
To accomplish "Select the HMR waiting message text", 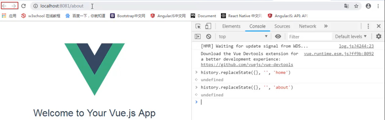I will 254,46.
